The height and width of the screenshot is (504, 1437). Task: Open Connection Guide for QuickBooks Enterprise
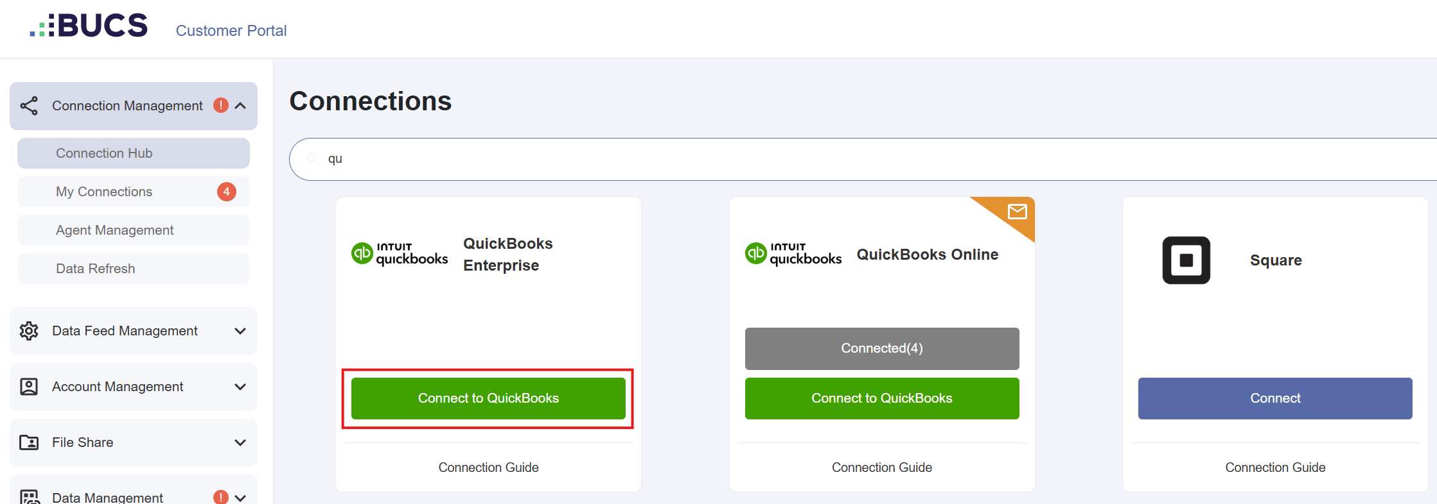click(488, 467)
